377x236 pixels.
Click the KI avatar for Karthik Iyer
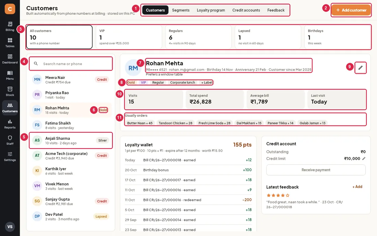(x=37, y=171)
